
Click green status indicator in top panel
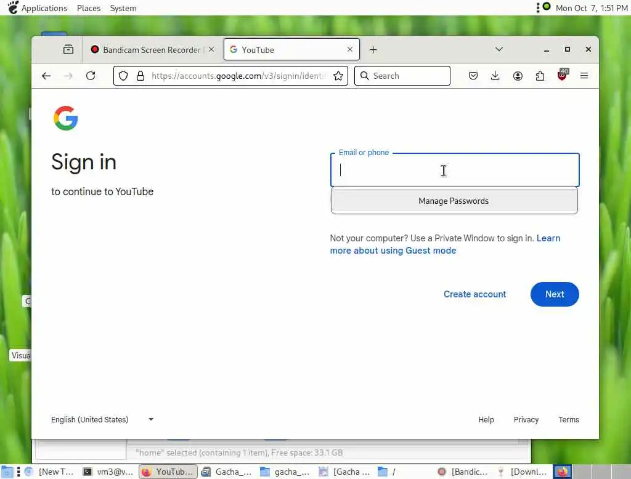547,6
